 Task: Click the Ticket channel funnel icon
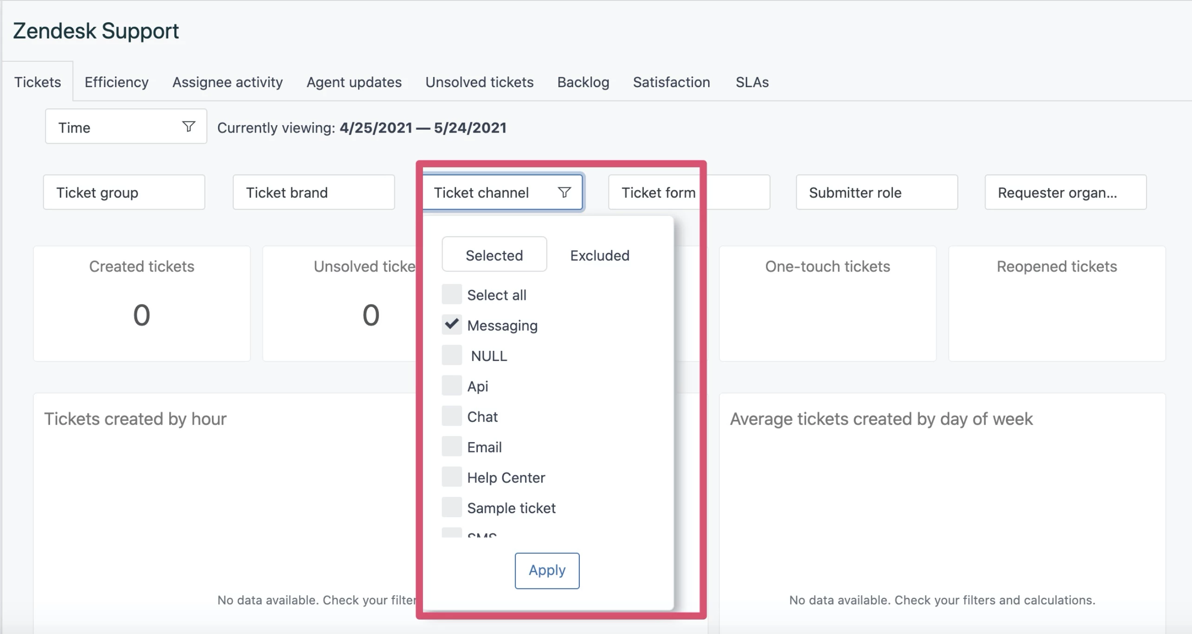click(564, 192)
